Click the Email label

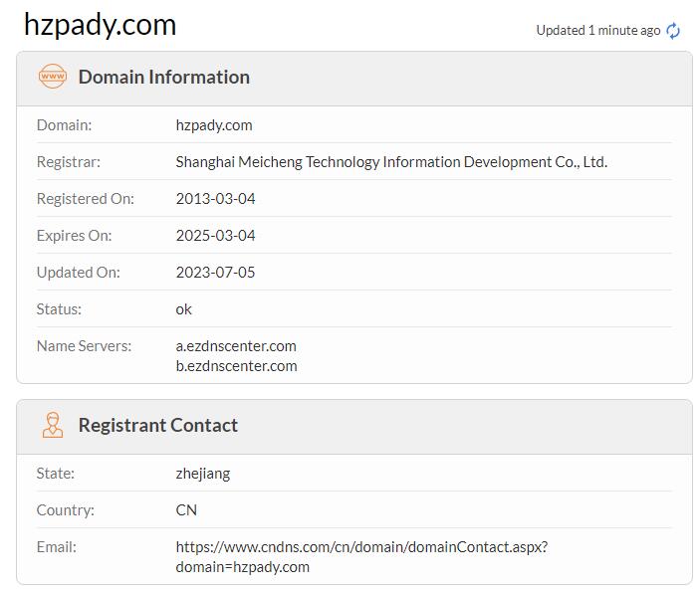pyautogui.click(x=56, y=547)
